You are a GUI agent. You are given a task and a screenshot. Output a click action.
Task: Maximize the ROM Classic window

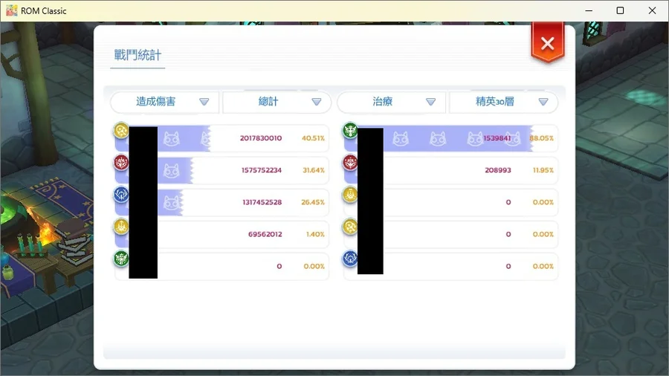[620, 10]
